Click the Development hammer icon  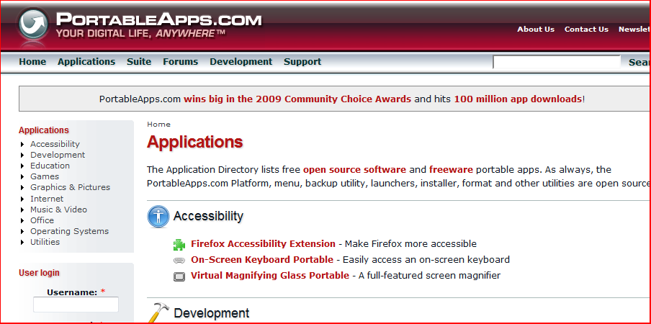tap(158, 313)
